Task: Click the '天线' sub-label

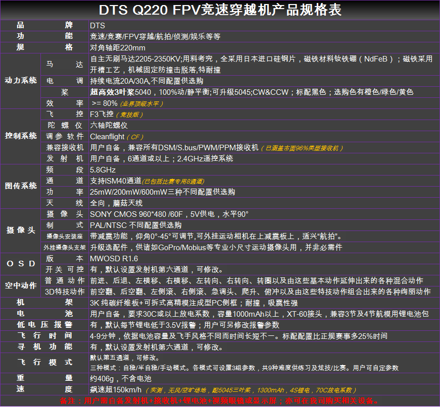Action: coord(65,203)
